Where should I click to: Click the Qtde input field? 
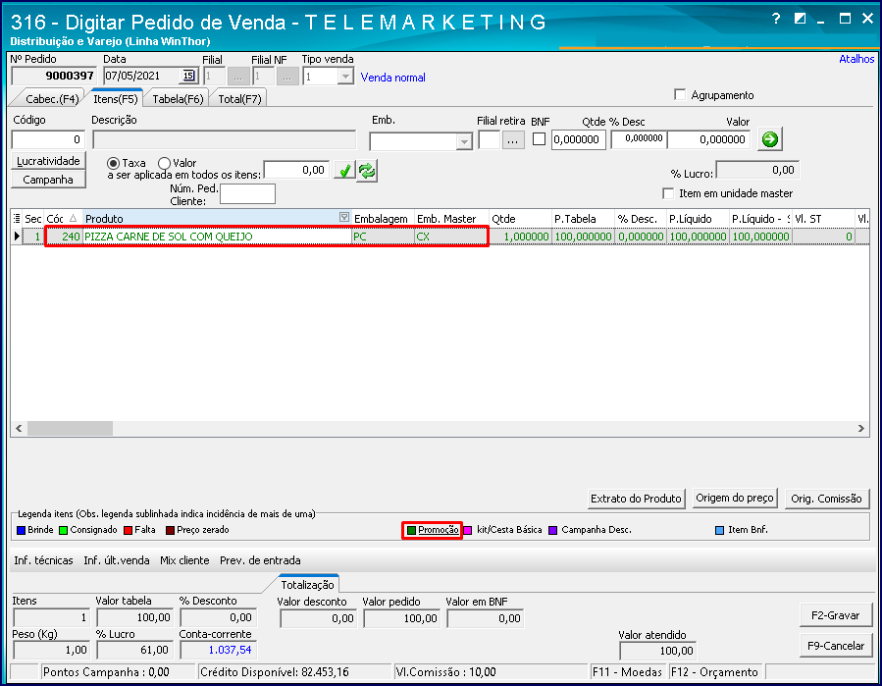[578, 139]
